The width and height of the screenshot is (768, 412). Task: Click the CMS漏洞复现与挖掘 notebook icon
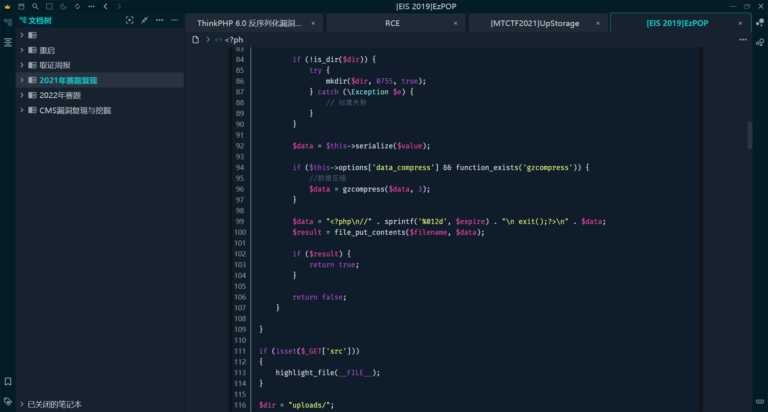coord(32,110)
